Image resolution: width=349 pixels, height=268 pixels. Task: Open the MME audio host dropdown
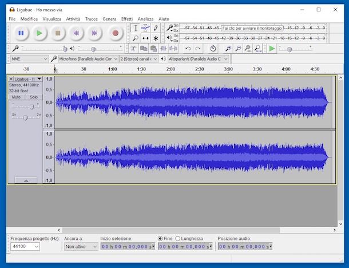tap(29, 59)
